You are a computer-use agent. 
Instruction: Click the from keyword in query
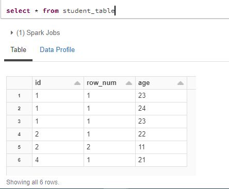click(51, 11)
